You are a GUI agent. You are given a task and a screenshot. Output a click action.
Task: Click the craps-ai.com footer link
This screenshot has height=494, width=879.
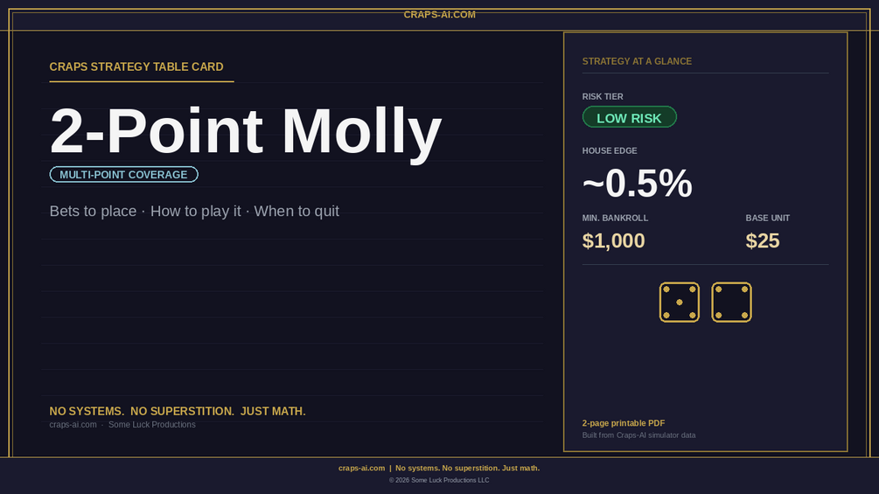[x=361, y=469]
